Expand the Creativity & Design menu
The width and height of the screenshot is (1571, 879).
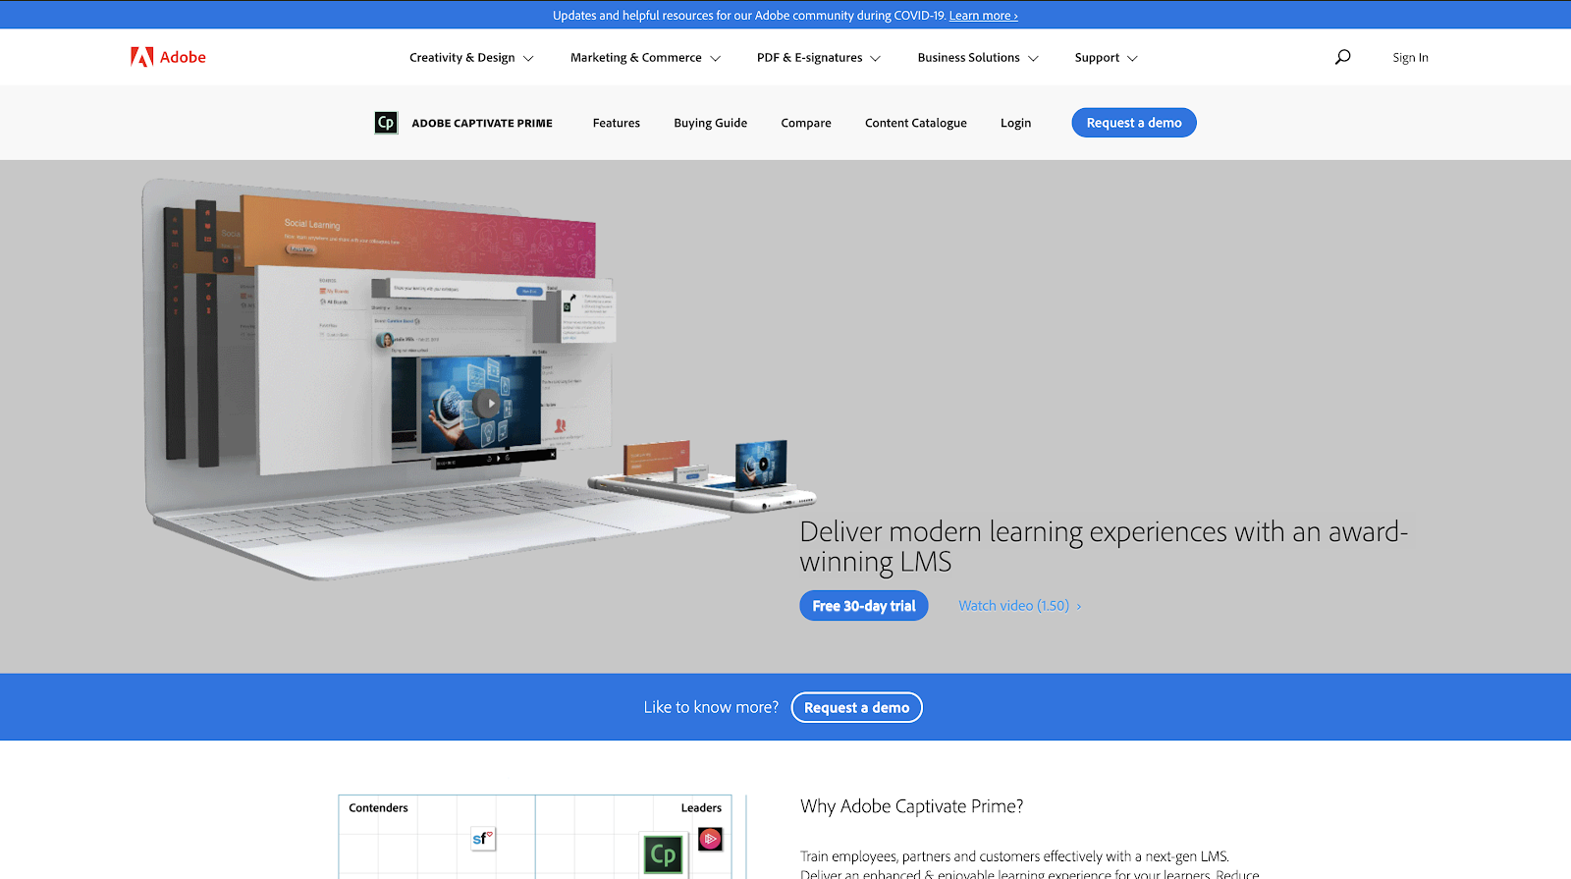[x=471, y=58]
